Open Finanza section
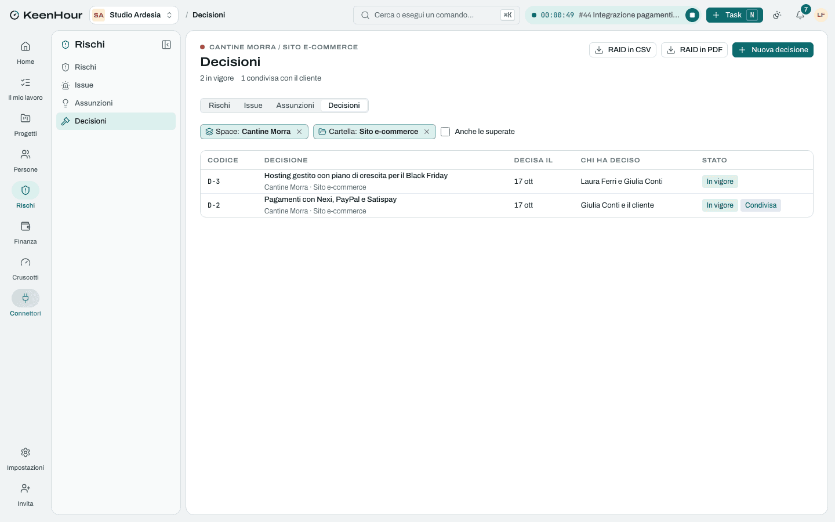The height and width of the screenshot is (522, 835). click(26, 233)
